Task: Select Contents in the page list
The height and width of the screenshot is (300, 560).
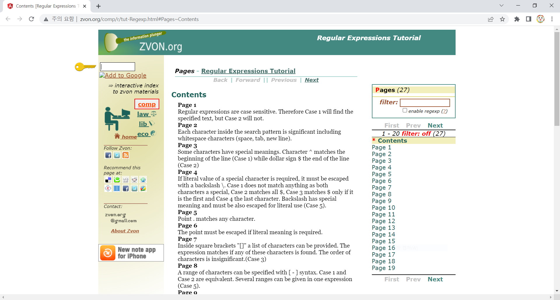Action: pos(392,141)
